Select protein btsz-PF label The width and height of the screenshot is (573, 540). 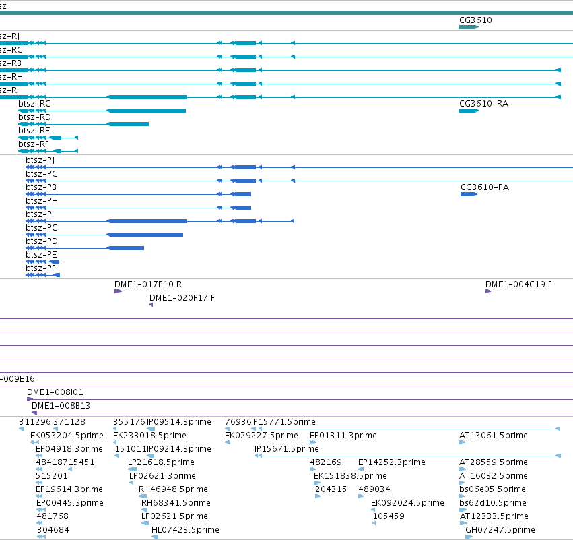click(40, 268)
